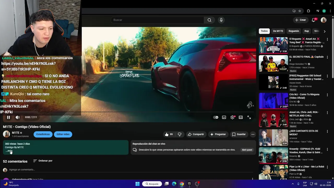Open the El Bogueto Anuel AA video thumbnail

point(273,45)
